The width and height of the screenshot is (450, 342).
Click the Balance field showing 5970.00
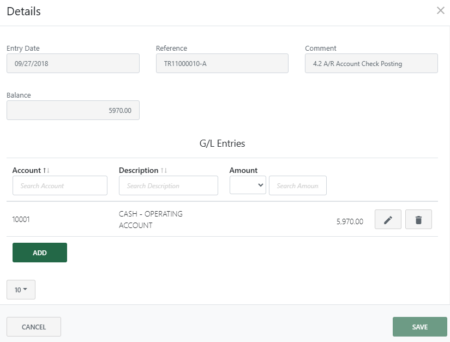(73, 110)
